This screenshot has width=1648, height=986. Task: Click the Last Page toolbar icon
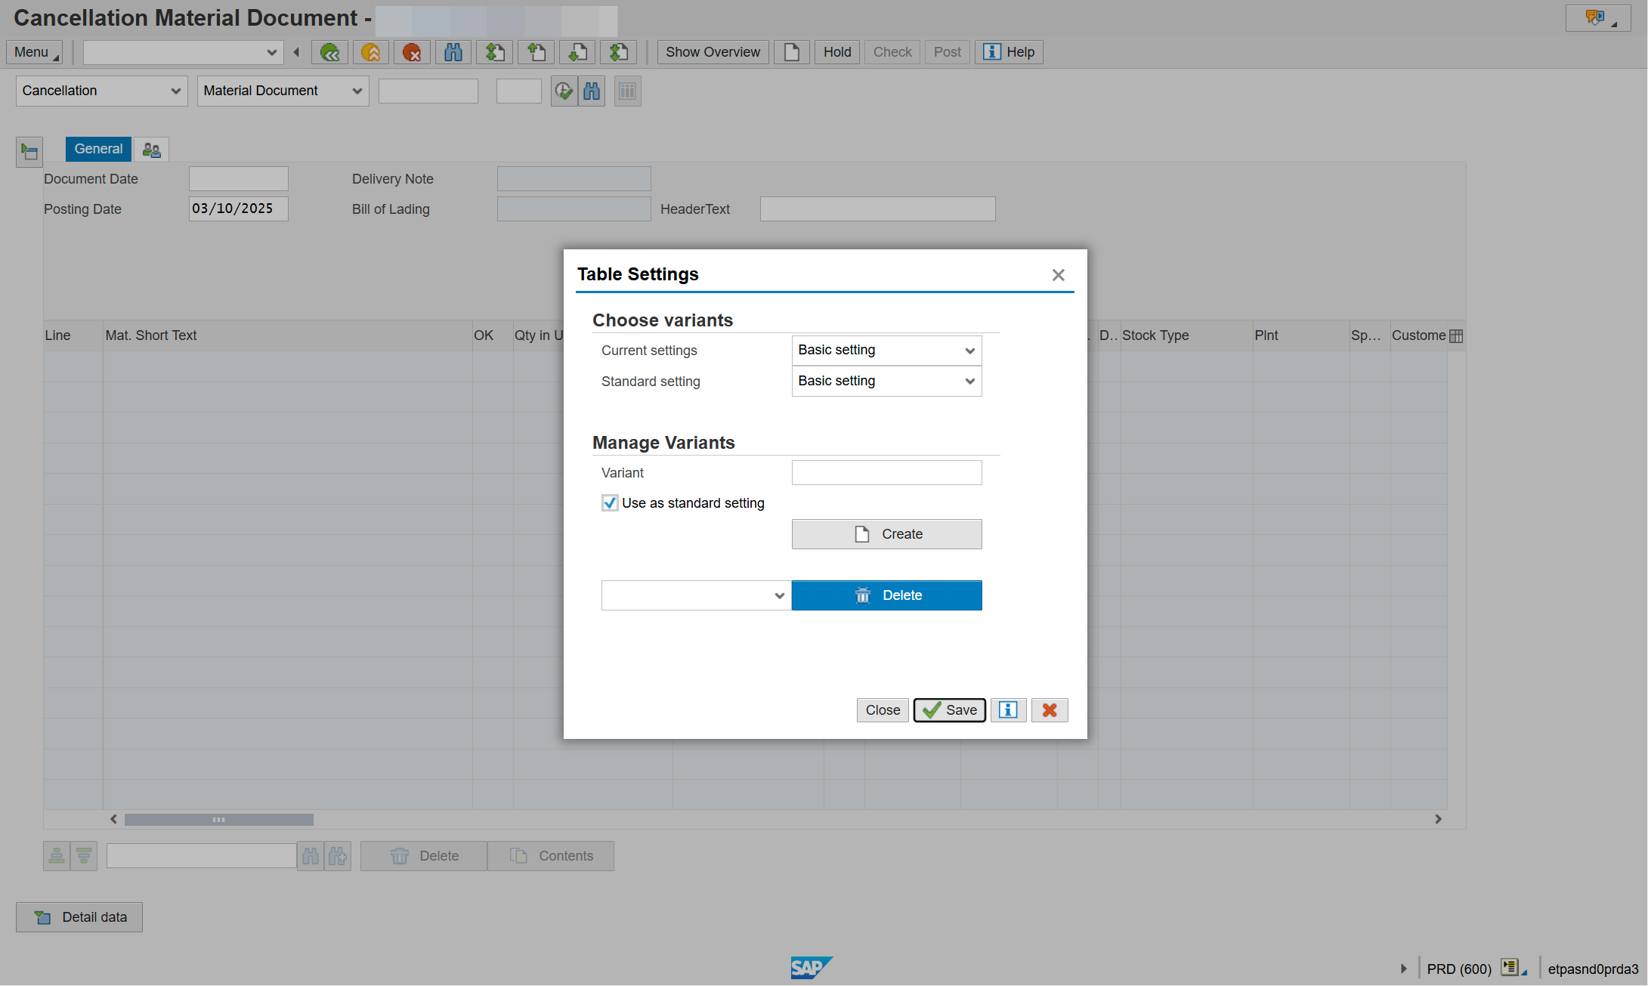tap(619, 52)
